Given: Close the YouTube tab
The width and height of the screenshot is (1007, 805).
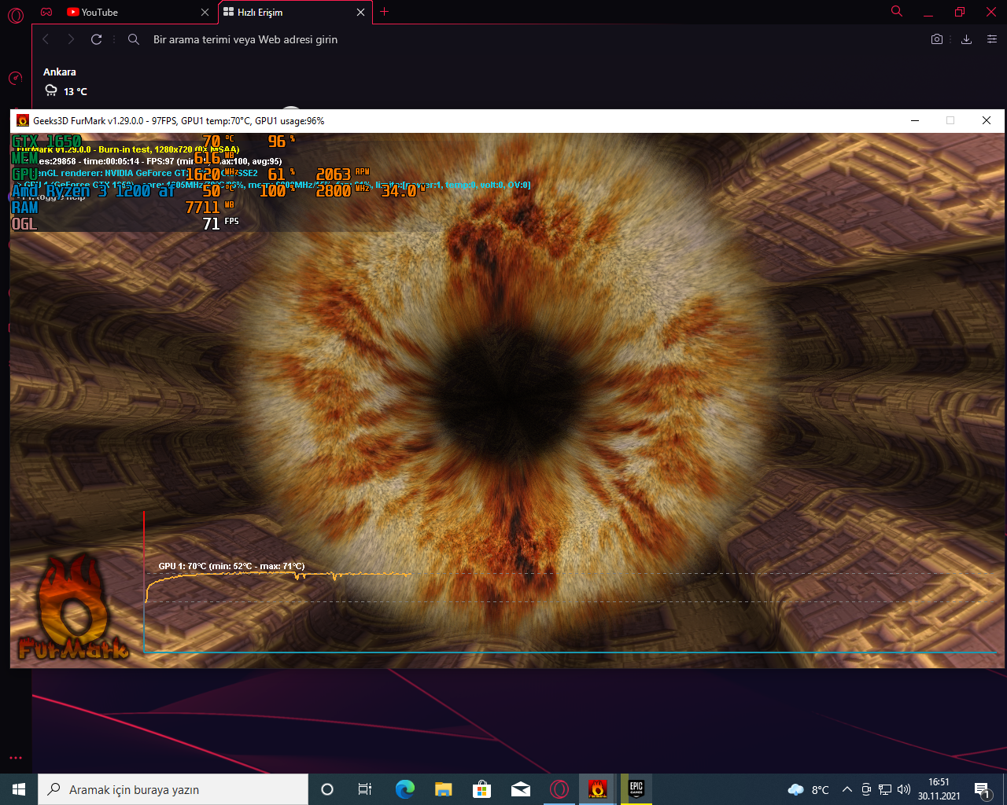Looking at the screenshot, I should pyautogui.click(x=205, y=13).
